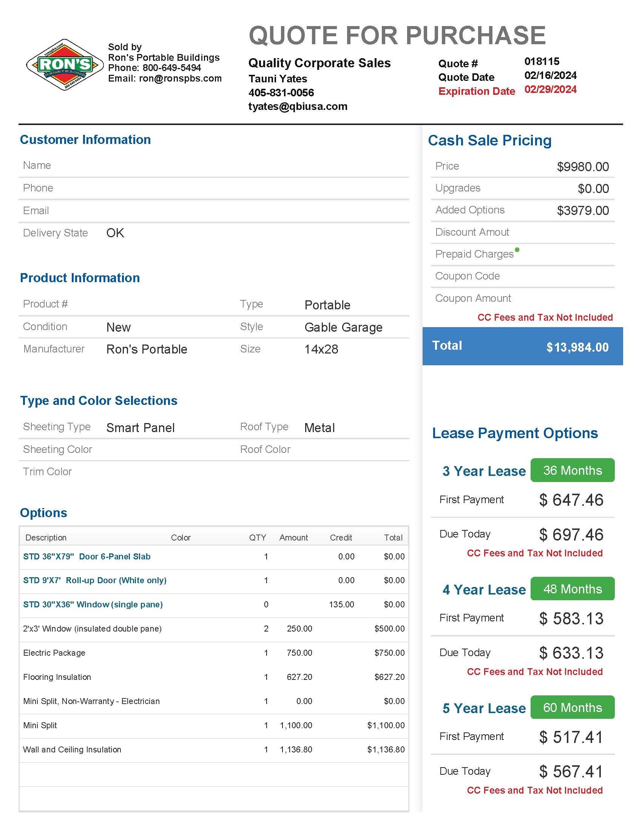Open the STD 30"X36" Window option

click(x=93, y=605)
